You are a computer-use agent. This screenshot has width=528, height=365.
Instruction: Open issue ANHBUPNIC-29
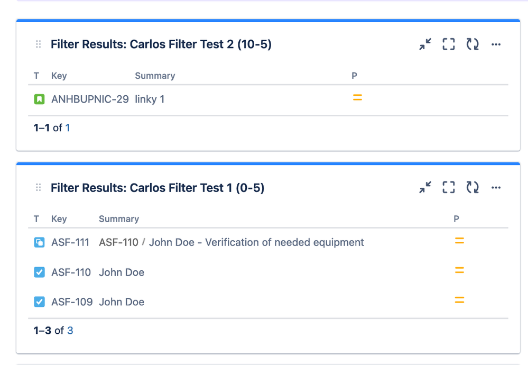pyautogui.click(x=90, y=99)
